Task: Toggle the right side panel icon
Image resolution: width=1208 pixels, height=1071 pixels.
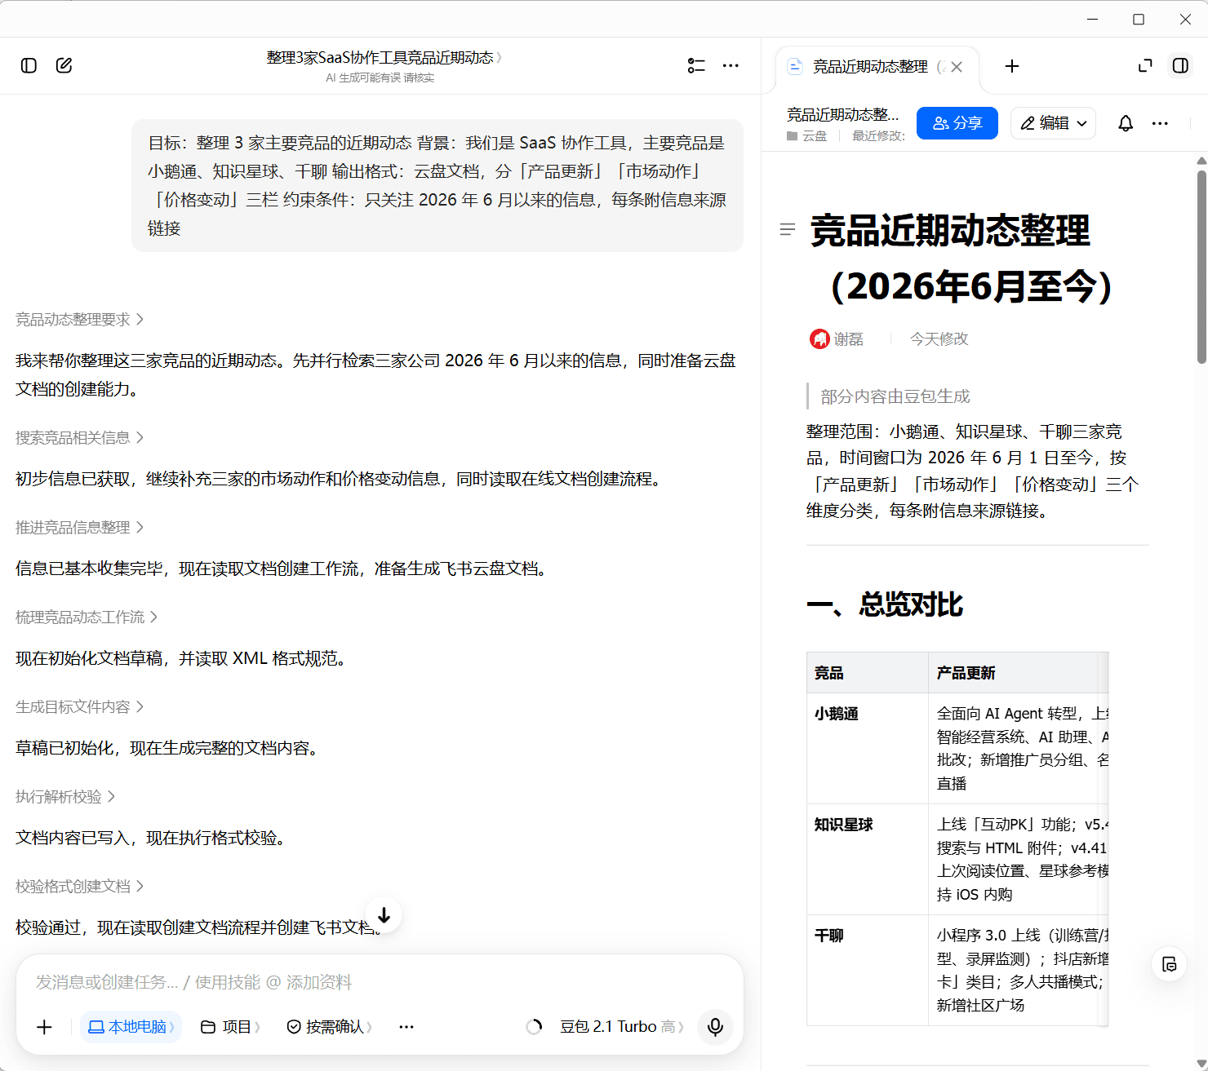Action: [1180, 65]
